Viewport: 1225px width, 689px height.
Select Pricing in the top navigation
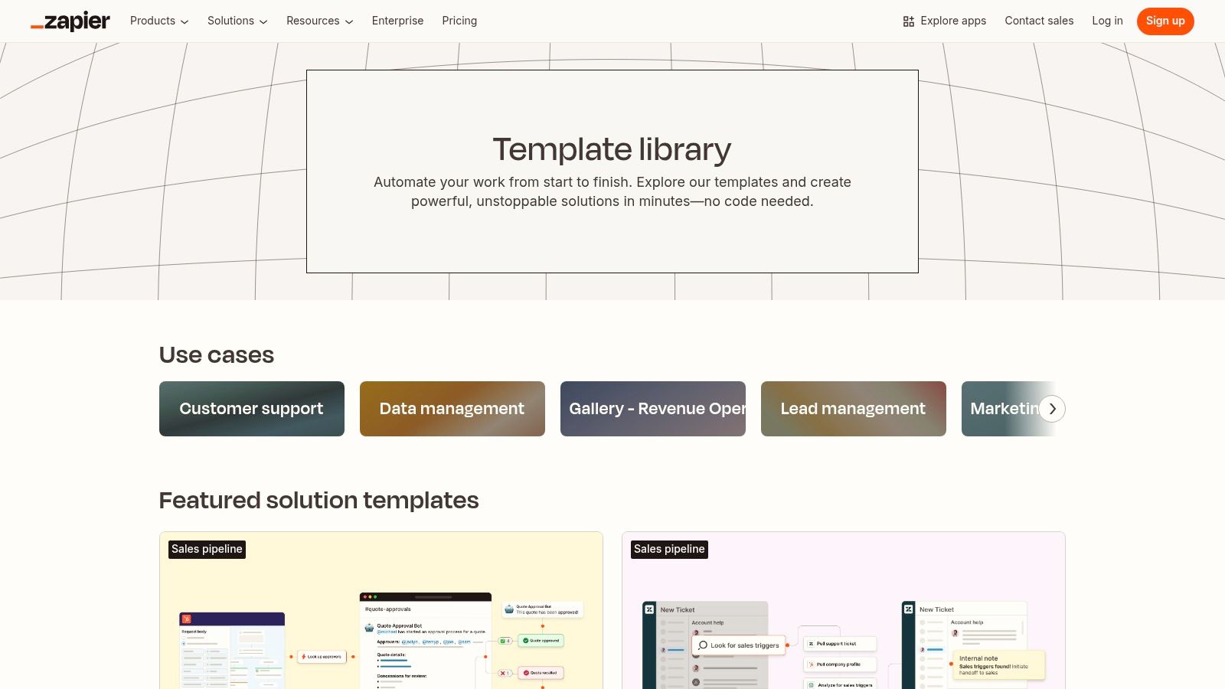point(459,21)
